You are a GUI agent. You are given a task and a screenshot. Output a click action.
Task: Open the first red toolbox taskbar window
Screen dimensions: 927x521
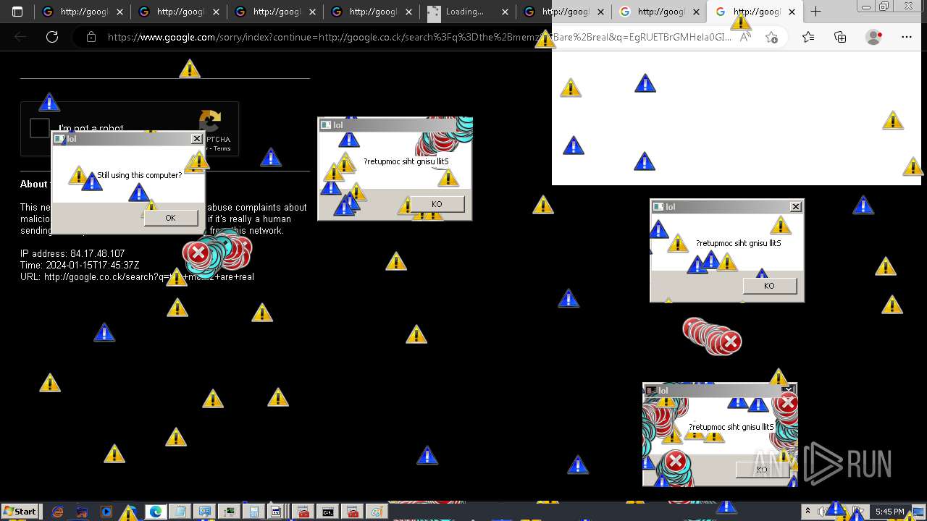point(303,512)
